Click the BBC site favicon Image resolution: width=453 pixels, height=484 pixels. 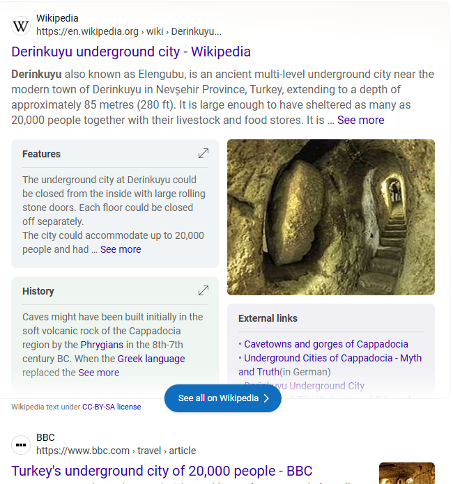21,445
